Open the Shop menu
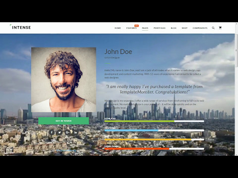This screenshot has height=178, width=238. point(184,28)
